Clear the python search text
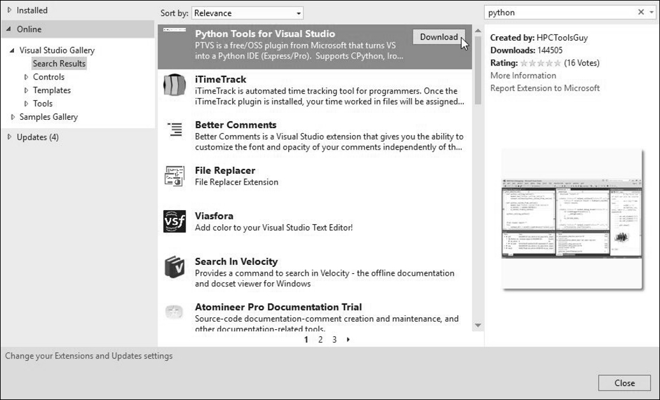 [641, 12]
